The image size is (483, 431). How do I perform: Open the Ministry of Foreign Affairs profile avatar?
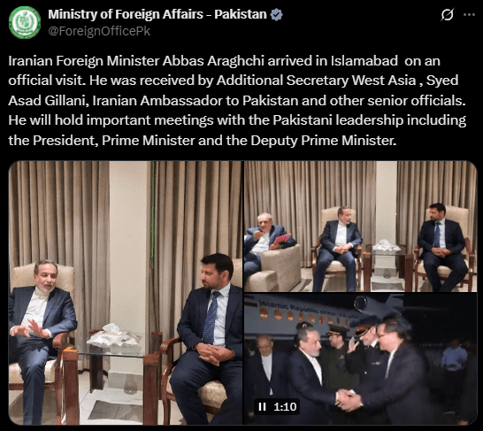[25, 22]
